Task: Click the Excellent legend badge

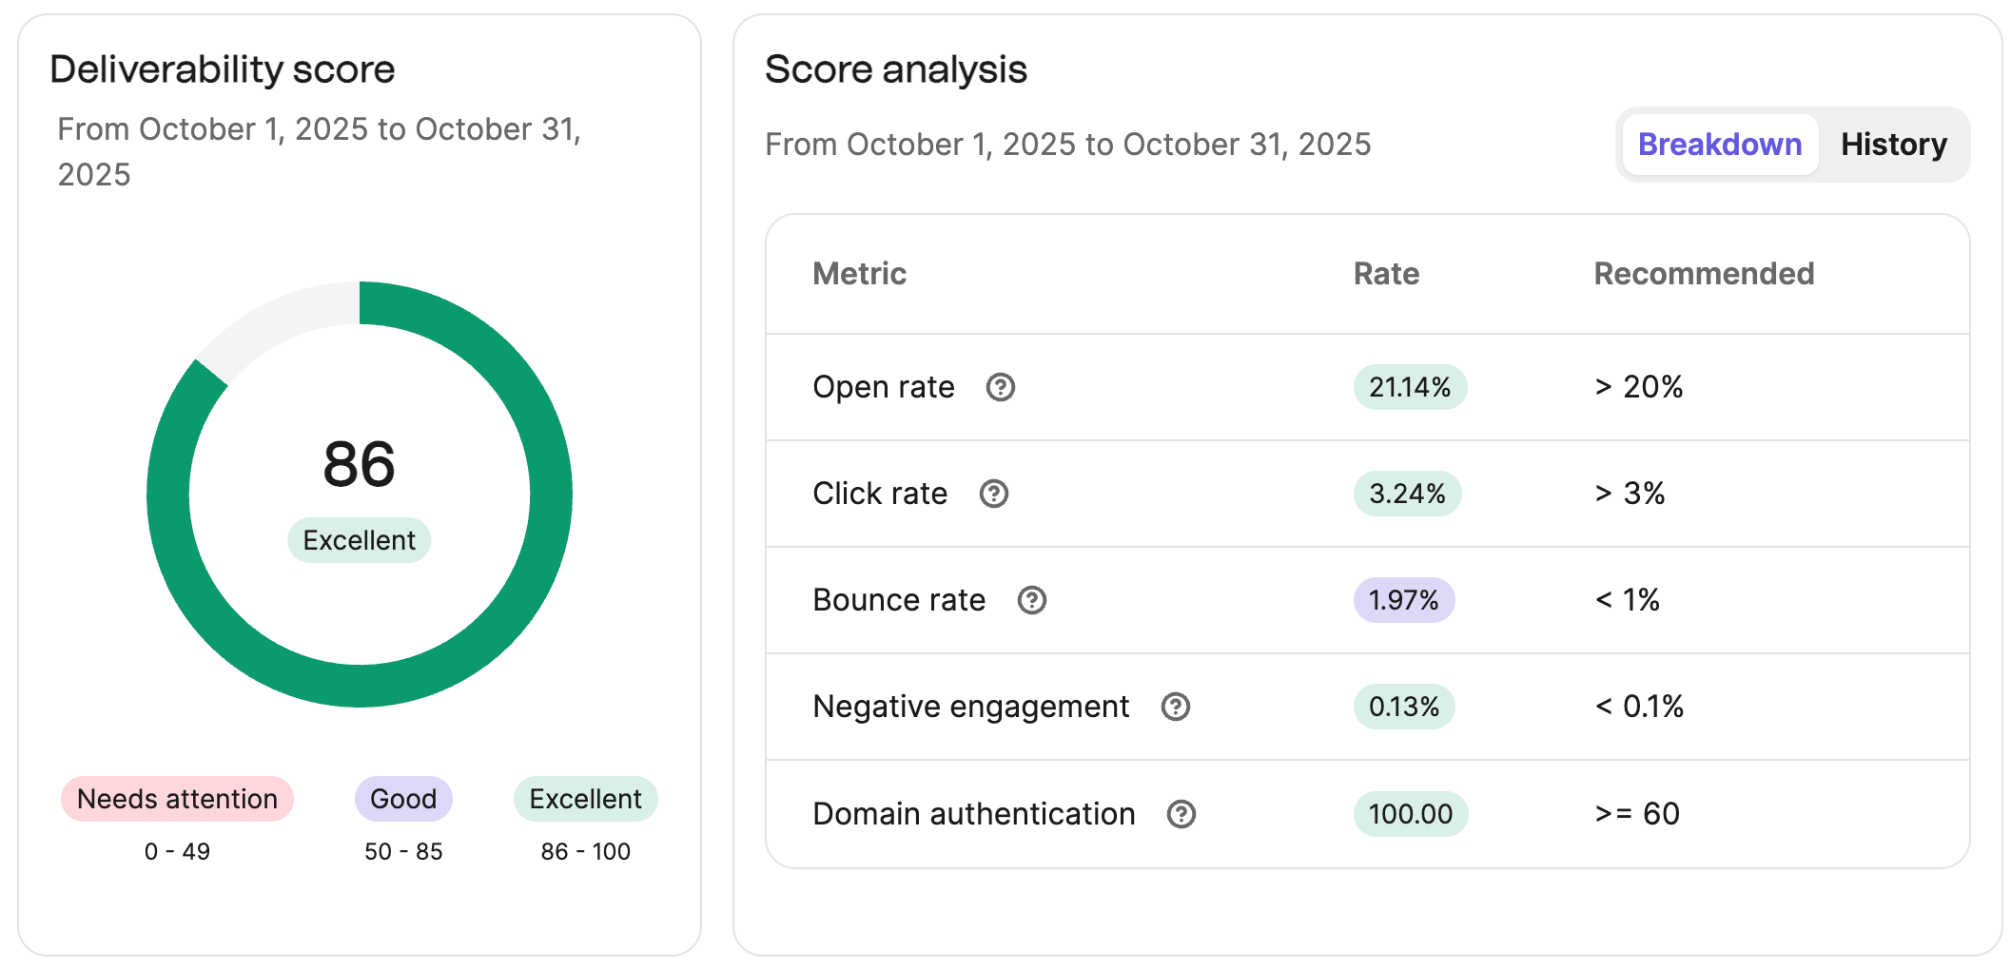Action: [x=585, y=799]
